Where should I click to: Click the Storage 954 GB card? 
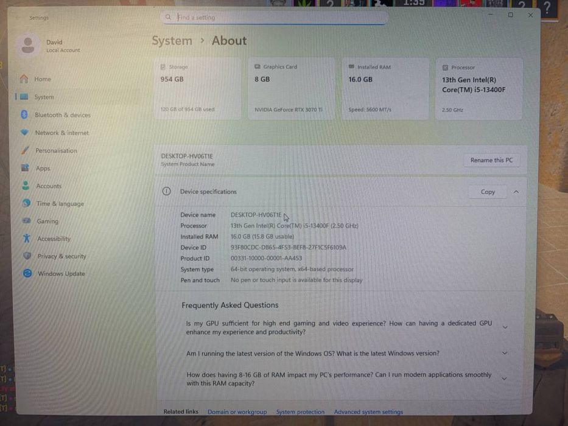tap(197, 89)
